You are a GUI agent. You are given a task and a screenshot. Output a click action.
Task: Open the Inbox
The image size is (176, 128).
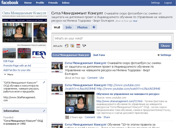pyautogui.click(x=66, y=3)
